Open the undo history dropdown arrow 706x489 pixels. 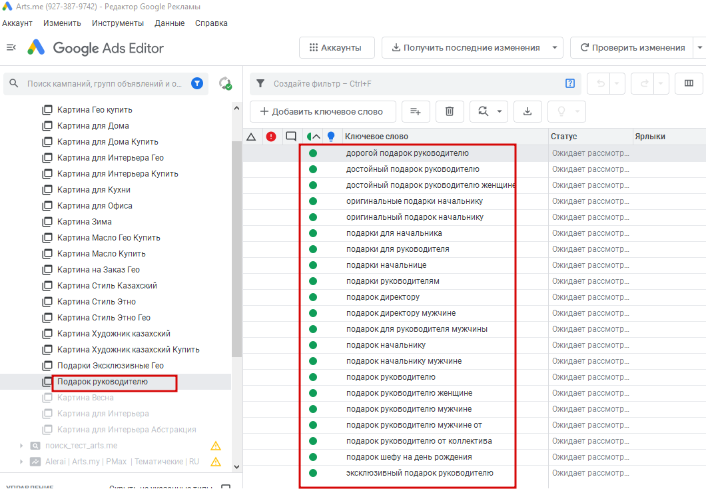point(617,83)
